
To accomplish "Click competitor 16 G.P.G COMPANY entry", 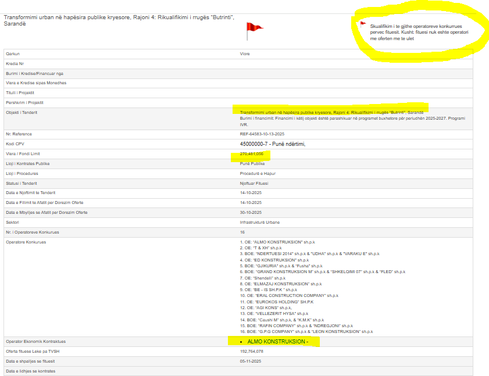I will click(x=306, y=331).
